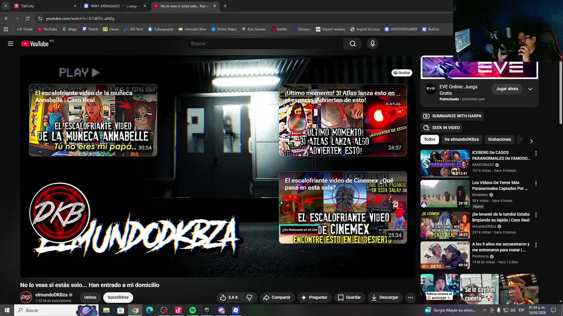Click the Chrome address bar URL
563x316 pixels.
[x=80, y=18]
